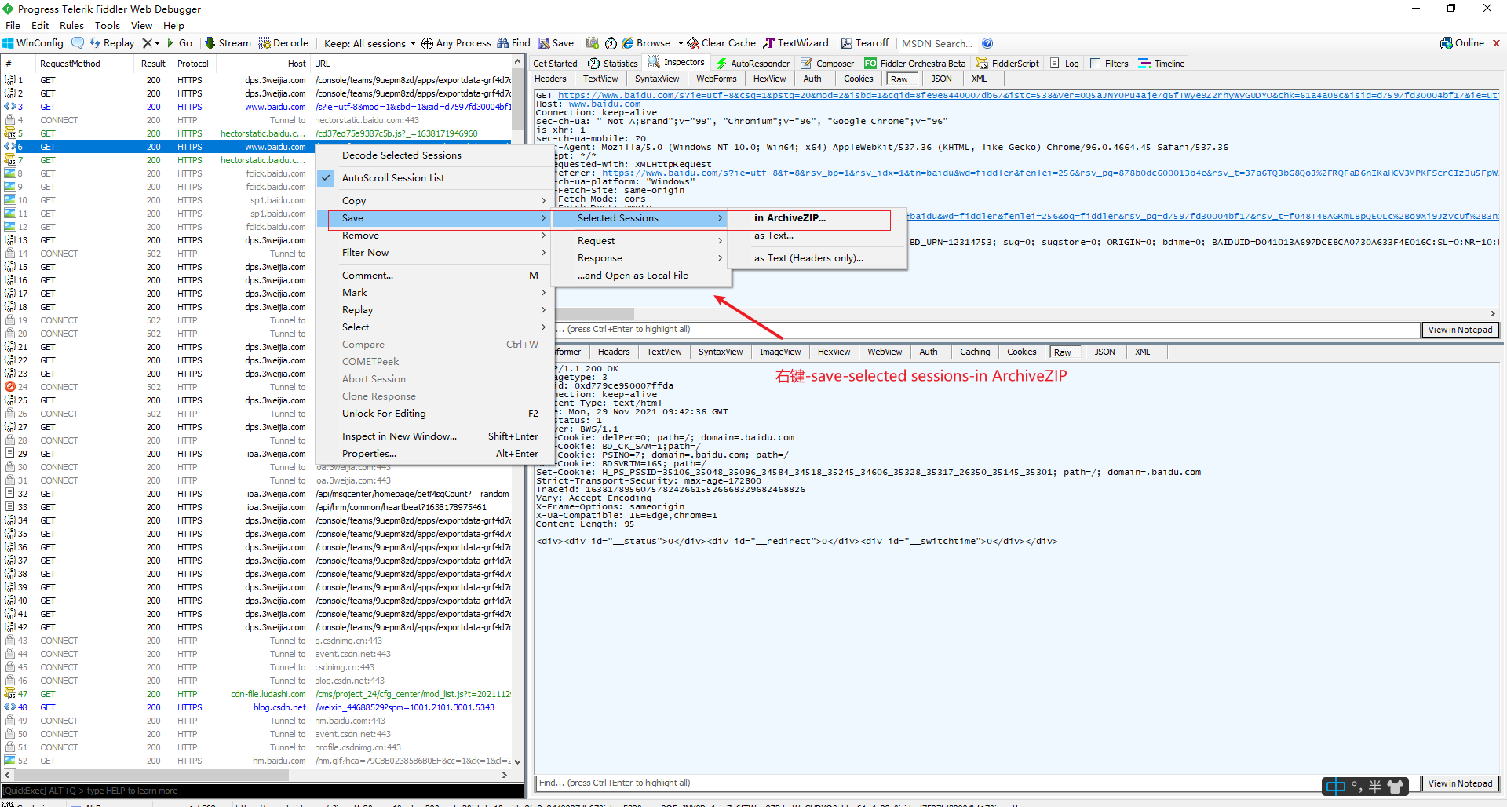Click the Timeline bars icon
Viewport: 1507px width, 807px height.
coord(1144,63)
